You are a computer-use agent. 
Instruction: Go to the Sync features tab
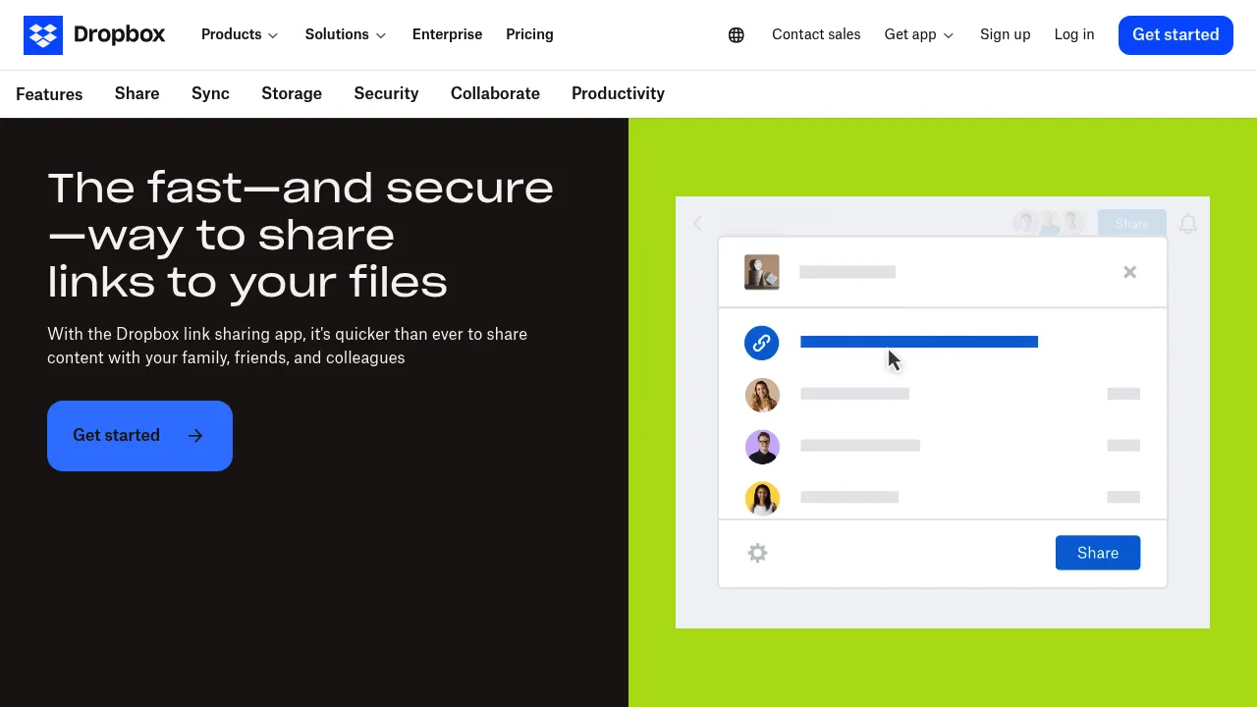pyautogui.click(x=210, y=93)
